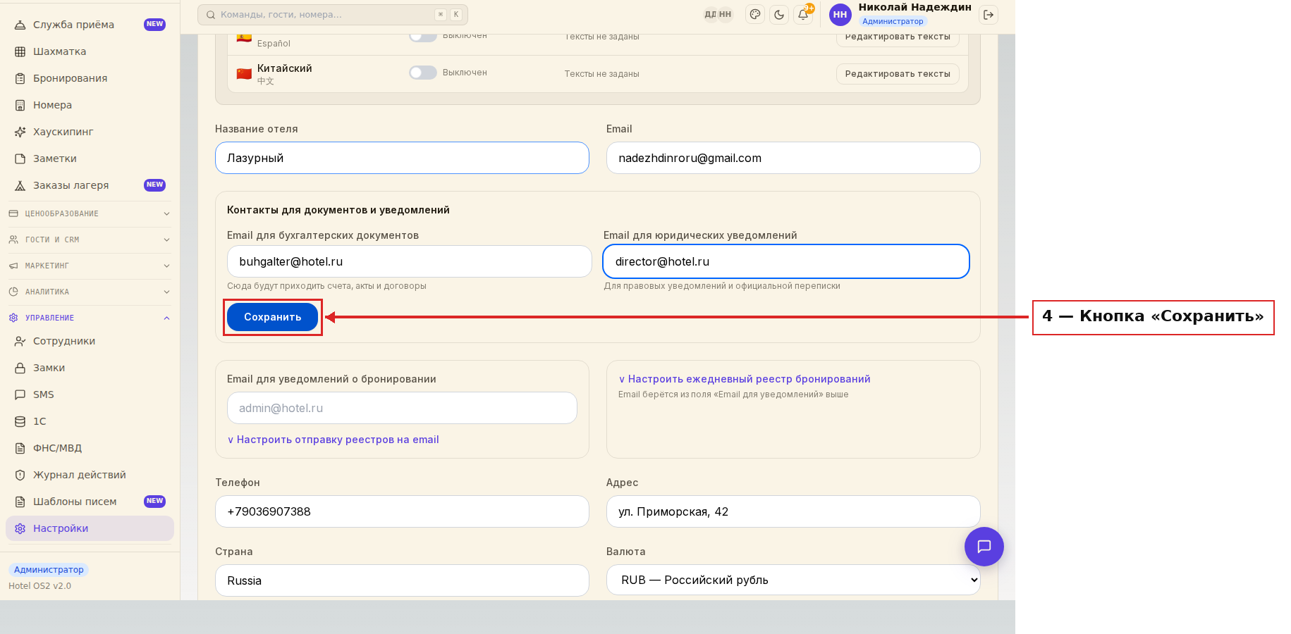Click Редактировать тексты for Китайский
The width and height of the screenshot is (1291, 634).
[898, 74]
